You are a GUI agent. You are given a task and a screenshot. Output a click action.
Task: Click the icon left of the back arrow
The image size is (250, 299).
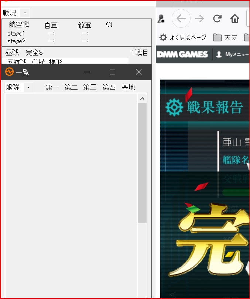(x=161, y=19)
